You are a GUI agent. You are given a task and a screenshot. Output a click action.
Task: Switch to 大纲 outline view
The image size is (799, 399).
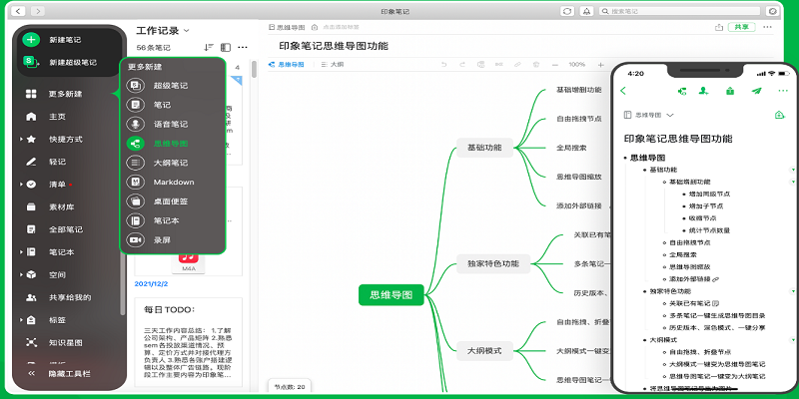coord(333,65)
